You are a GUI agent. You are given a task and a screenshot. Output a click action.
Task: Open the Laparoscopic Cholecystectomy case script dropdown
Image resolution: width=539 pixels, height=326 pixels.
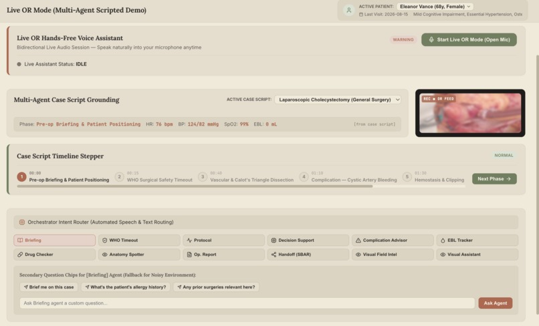click(338, 100)
